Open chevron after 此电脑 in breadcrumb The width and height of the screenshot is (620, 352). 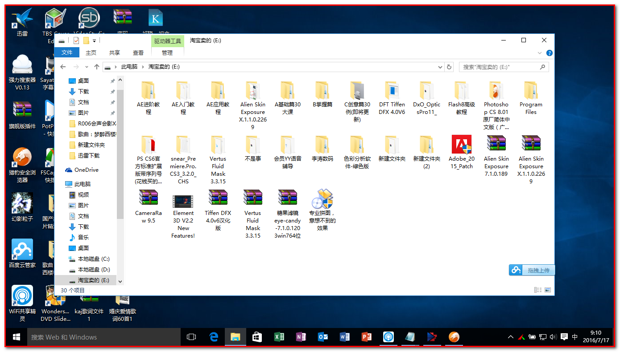[143, 67]
